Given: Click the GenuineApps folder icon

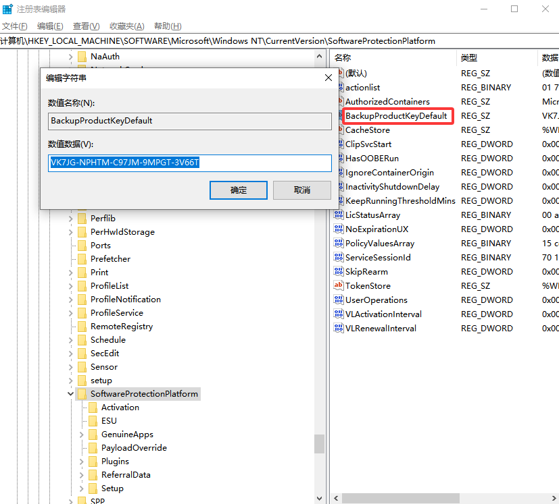Looking at the screenshot, I should coord(93,435).
